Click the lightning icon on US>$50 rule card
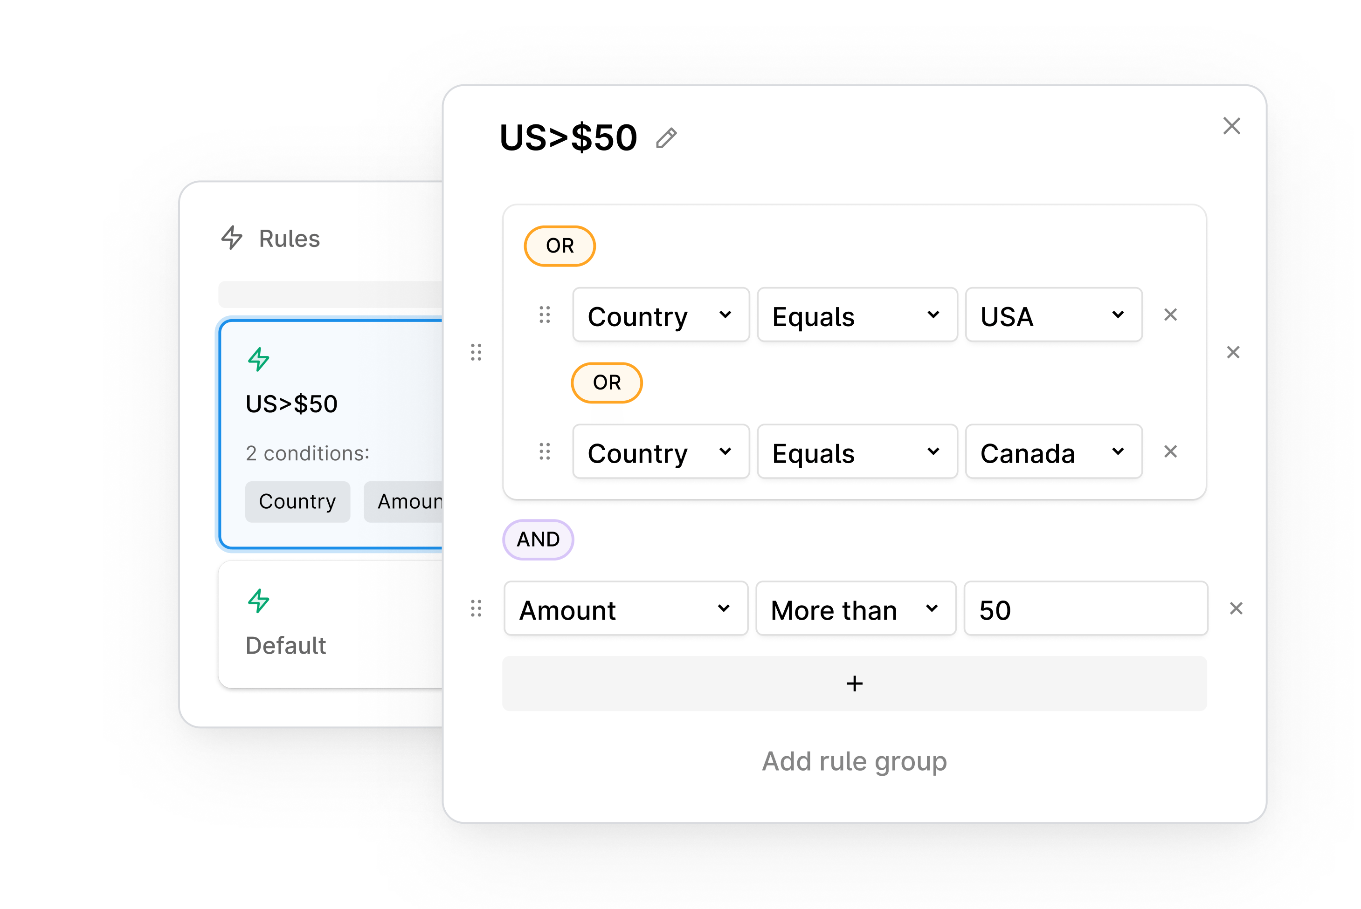 [x=259, y=358]
